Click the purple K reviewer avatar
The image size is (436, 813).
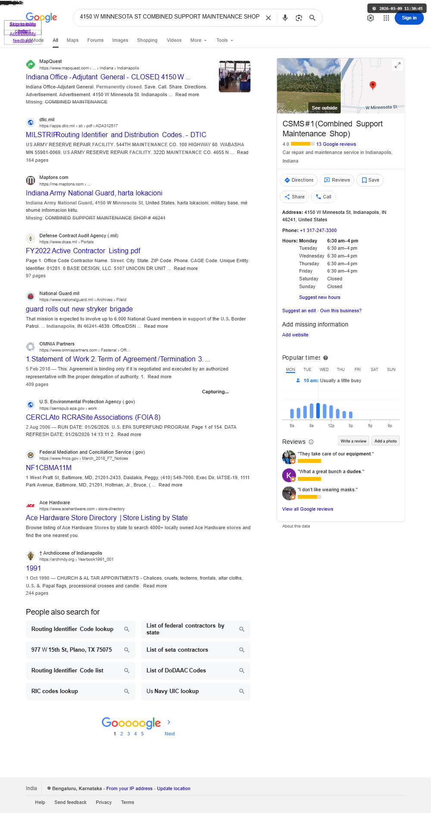click(289, 475)
